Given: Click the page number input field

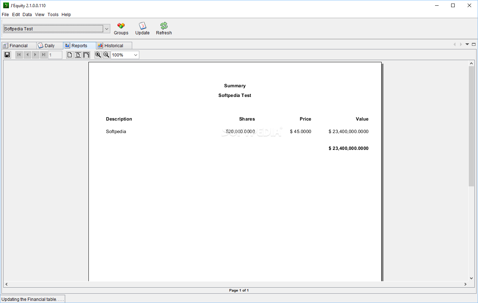Looking at the screenshot, I should 55,55.
